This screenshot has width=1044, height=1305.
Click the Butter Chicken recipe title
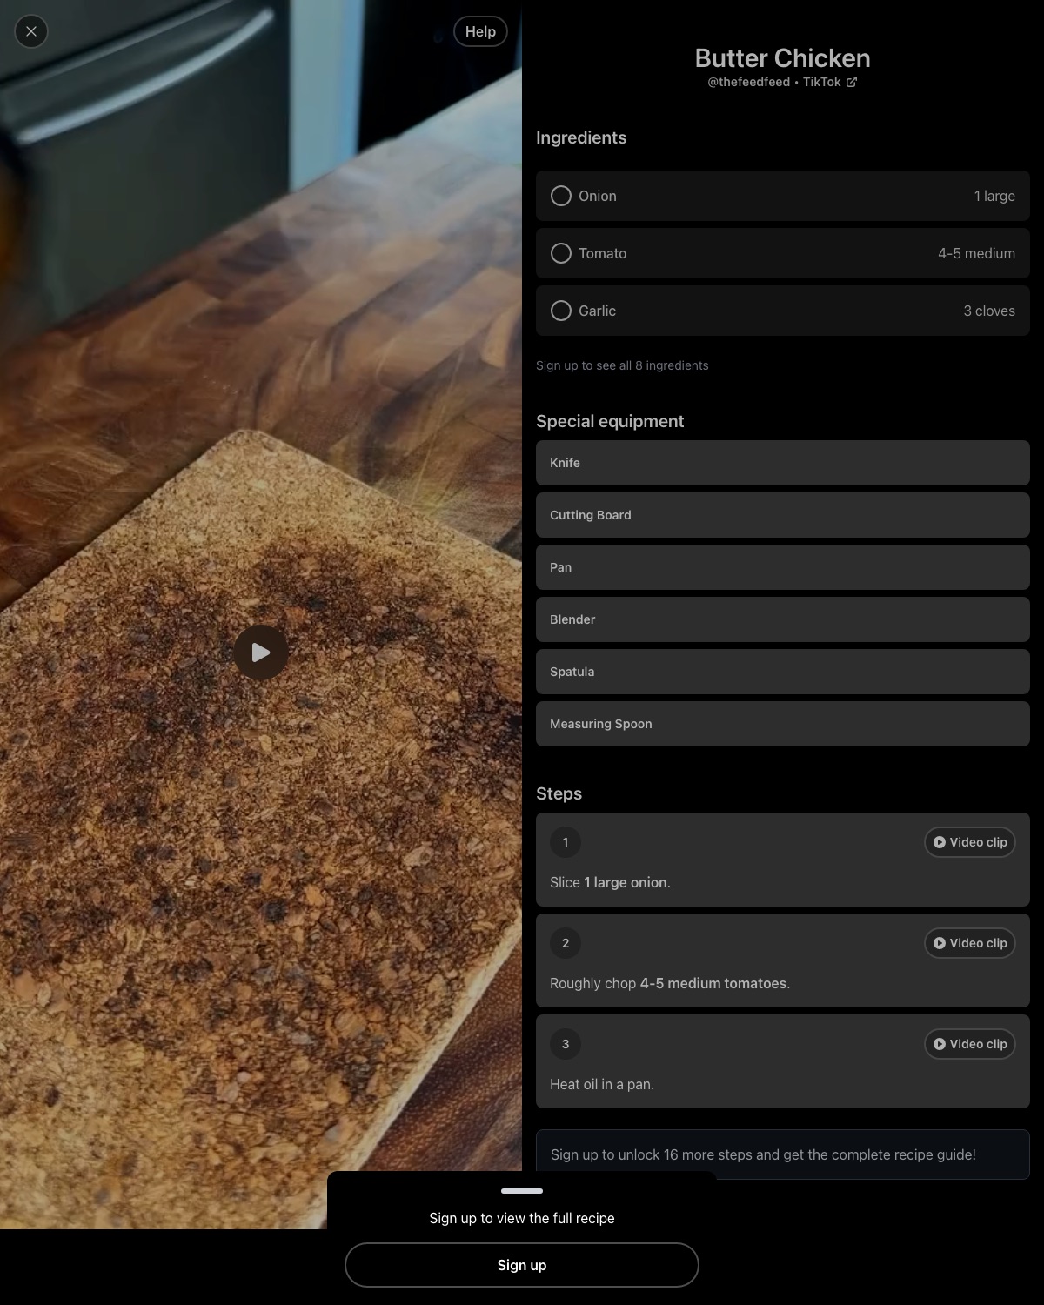[x=782, y=58]
